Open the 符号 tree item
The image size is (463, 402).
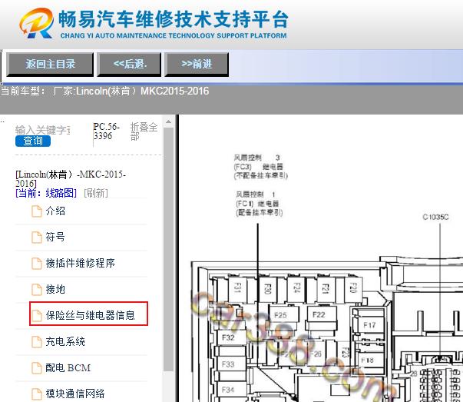[x=55, y=237]
